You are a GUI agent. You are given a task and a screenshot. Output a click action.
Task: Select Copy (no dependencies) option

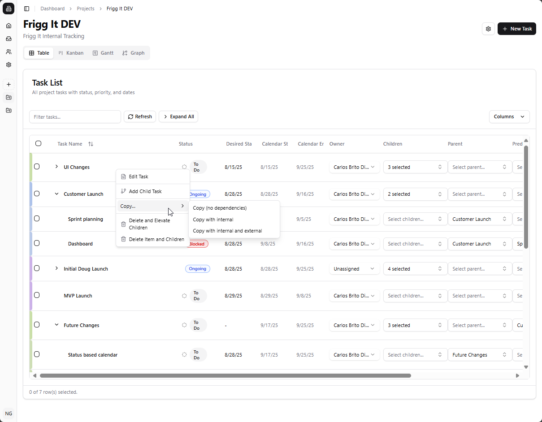pyautogui.click(x=234, y=208)
